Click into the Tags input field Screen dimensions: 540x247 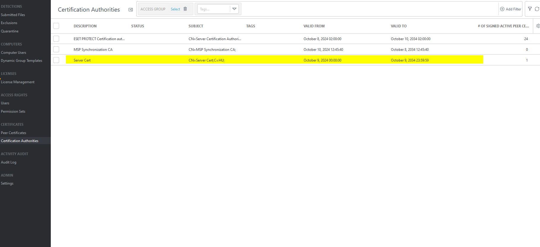[213, 9]
